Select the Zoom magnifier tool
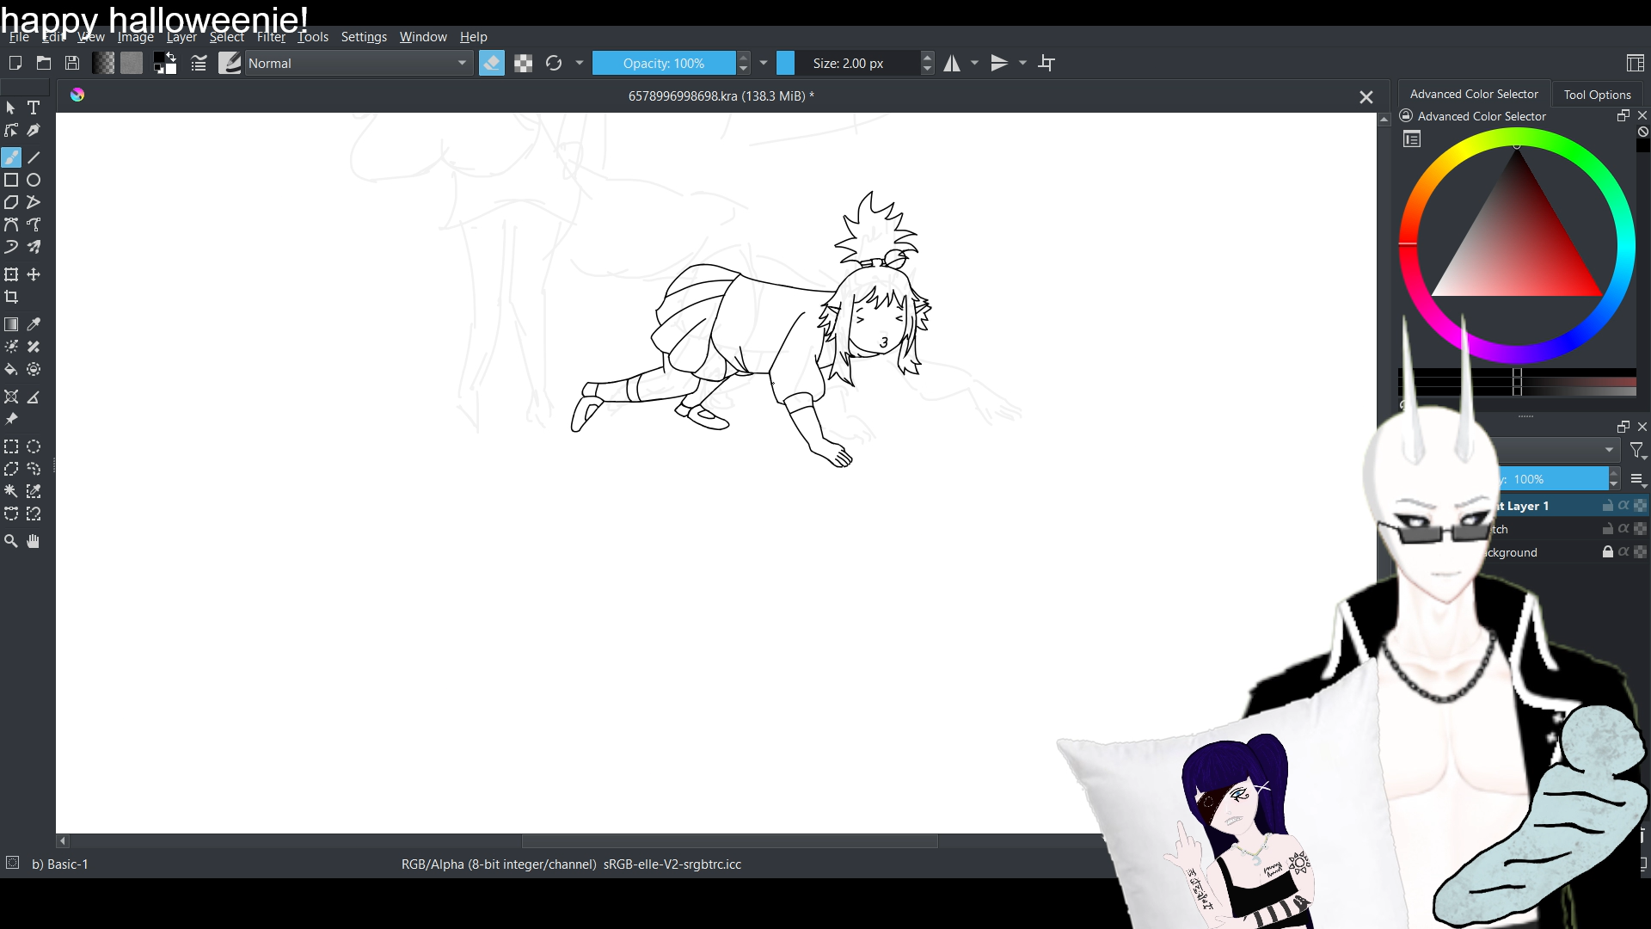This screenshot has height=929, width=1651. [11, 541]
